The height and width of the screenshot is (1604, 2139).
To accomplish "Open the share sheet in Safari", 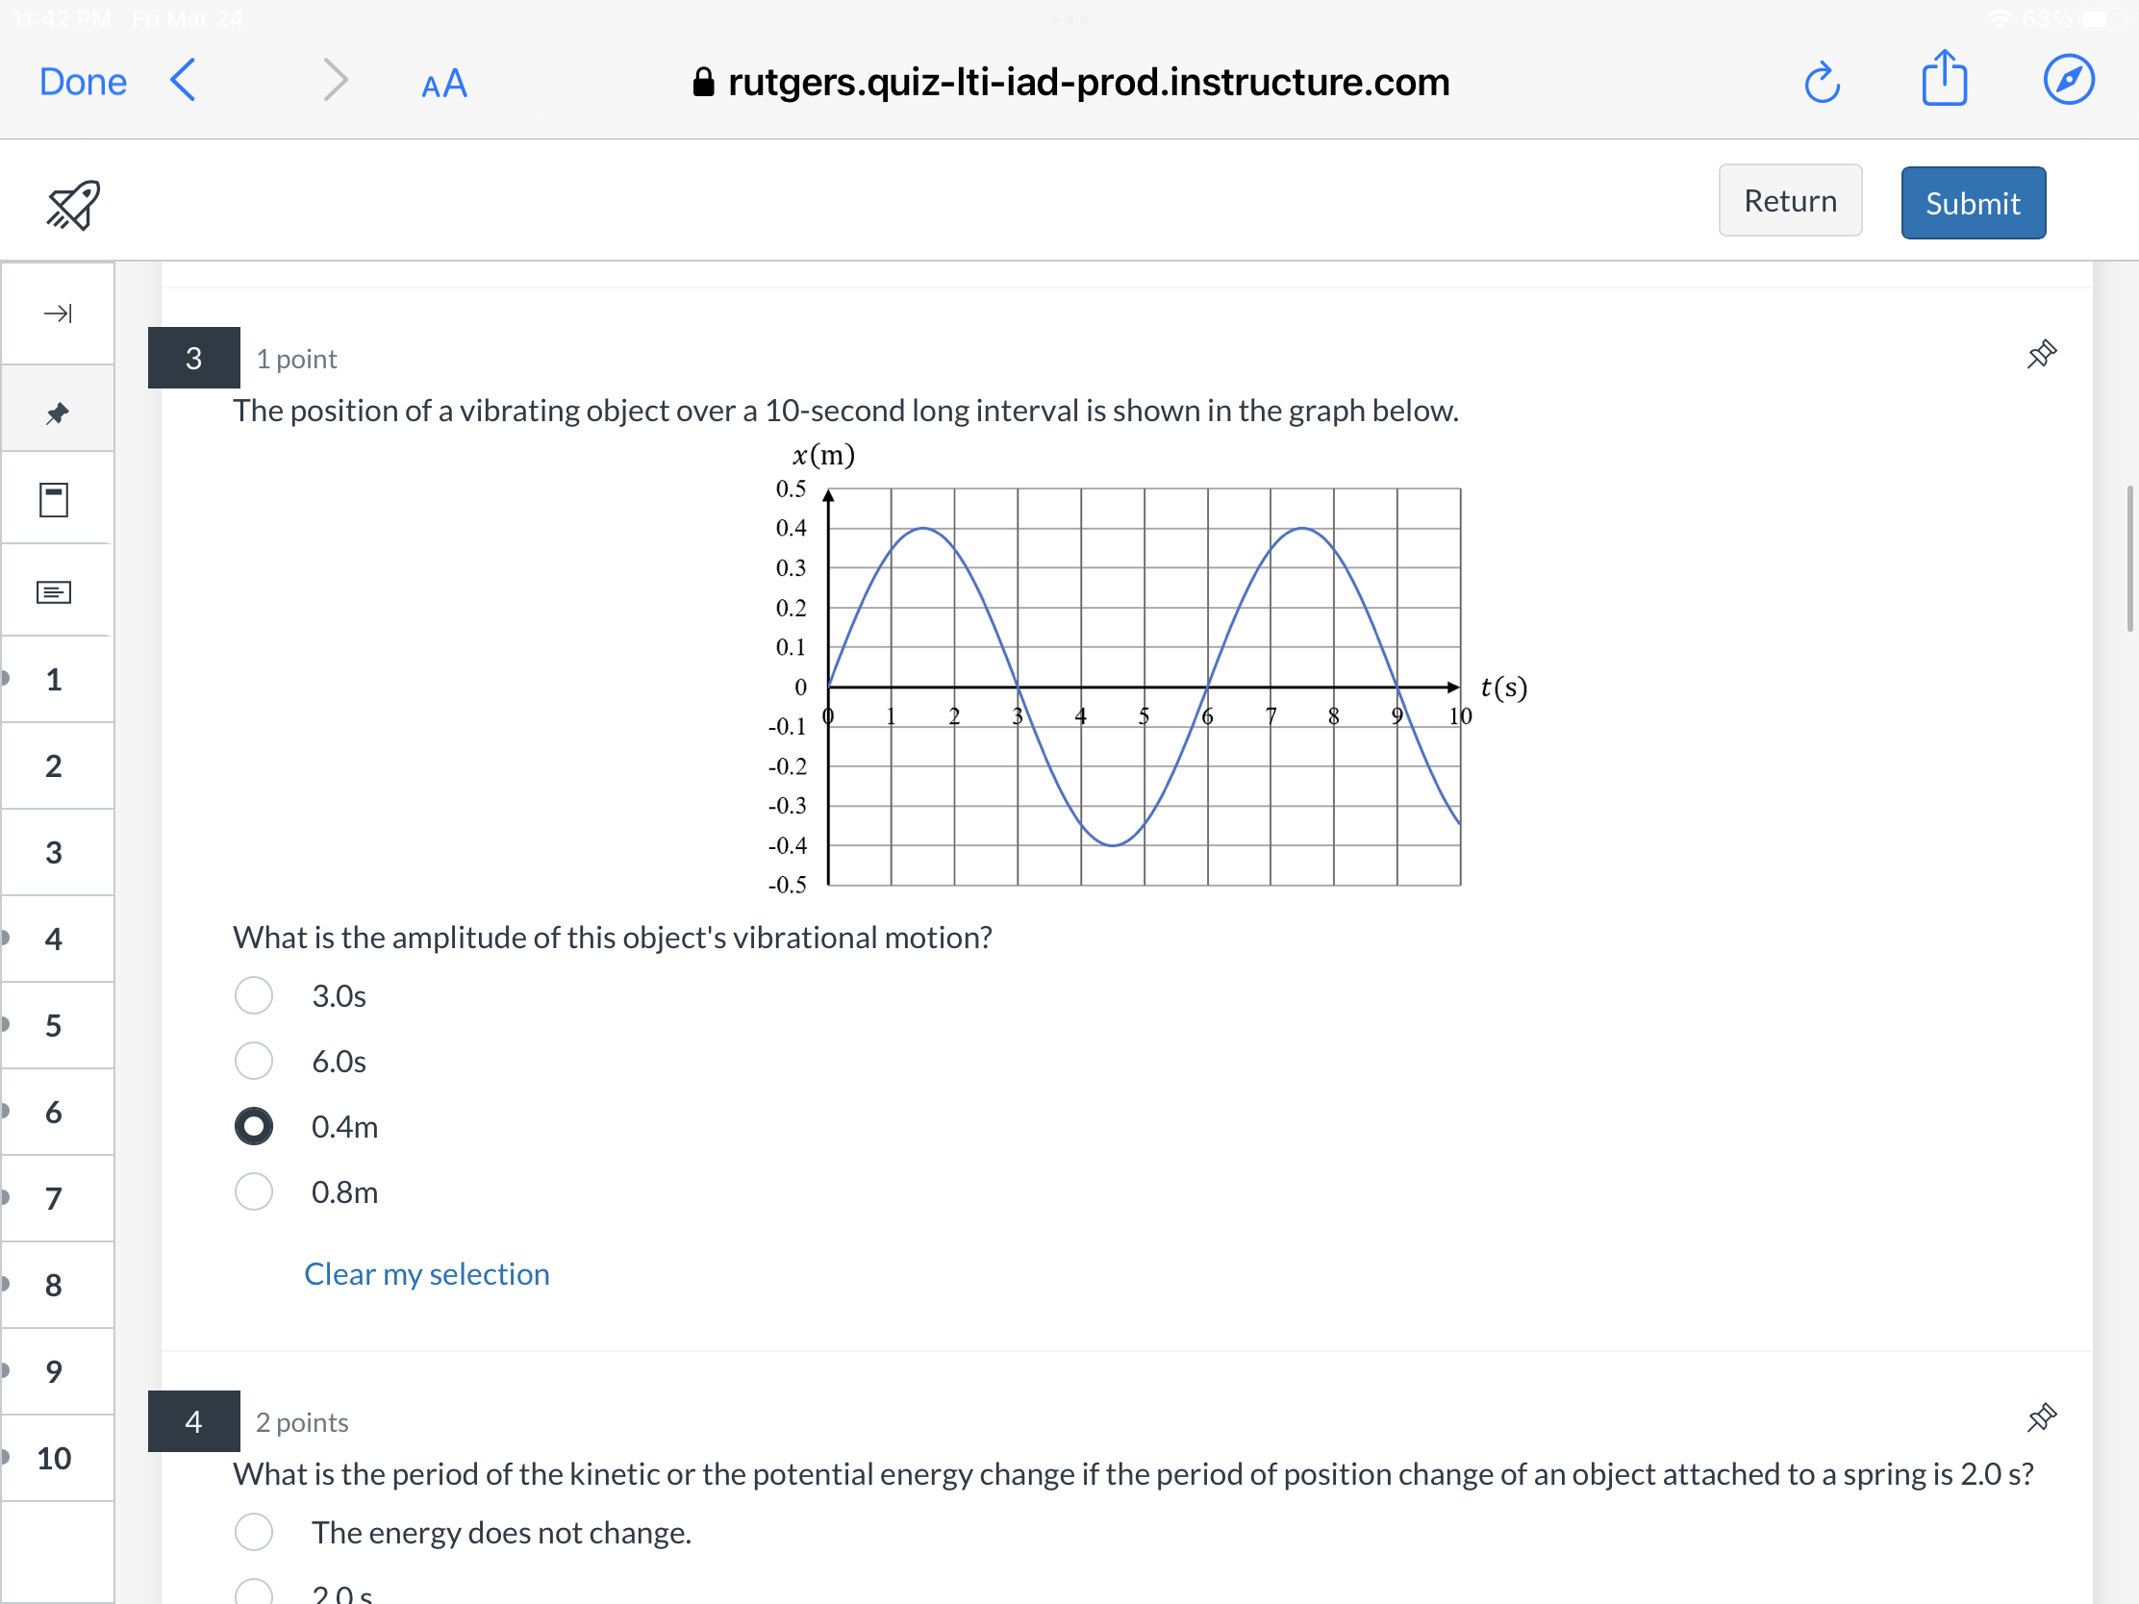I will click(x=1947, y=81).
